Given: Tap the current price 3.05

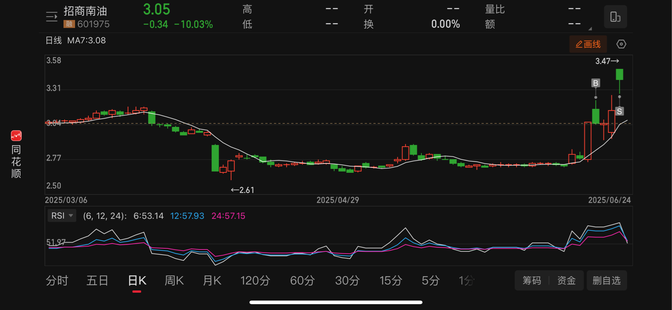Looking at the screenshot, I should point(157,9).
